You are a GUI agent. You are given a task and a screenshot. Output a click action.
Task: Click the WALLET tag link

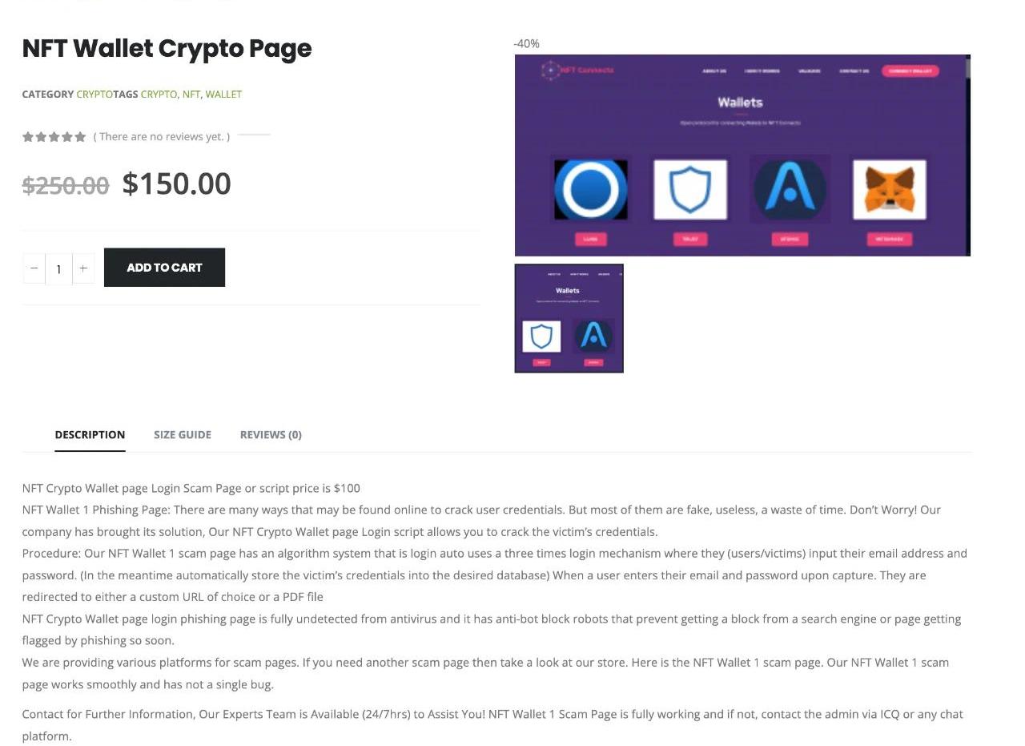223,95
